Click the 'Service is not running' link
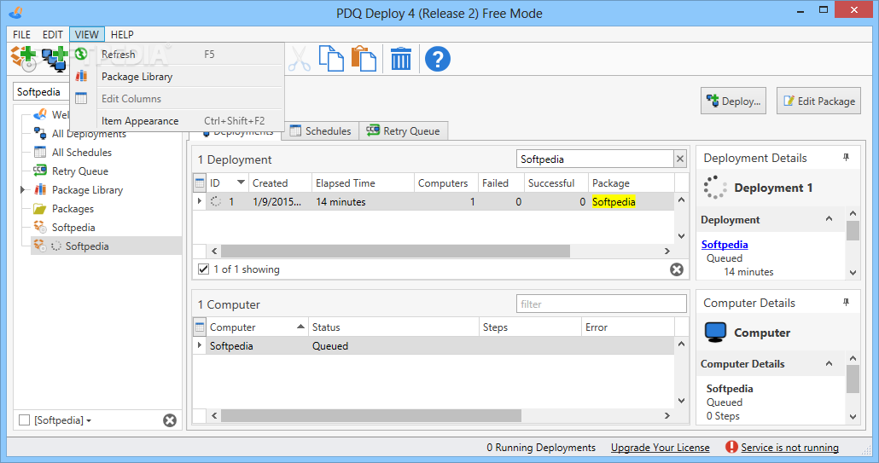879x463 pixels. (789, 448)
